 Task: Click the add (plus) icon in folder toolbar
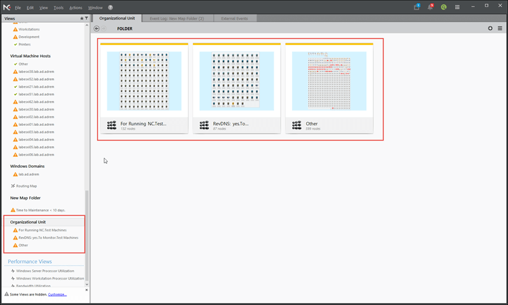[490, 29]
